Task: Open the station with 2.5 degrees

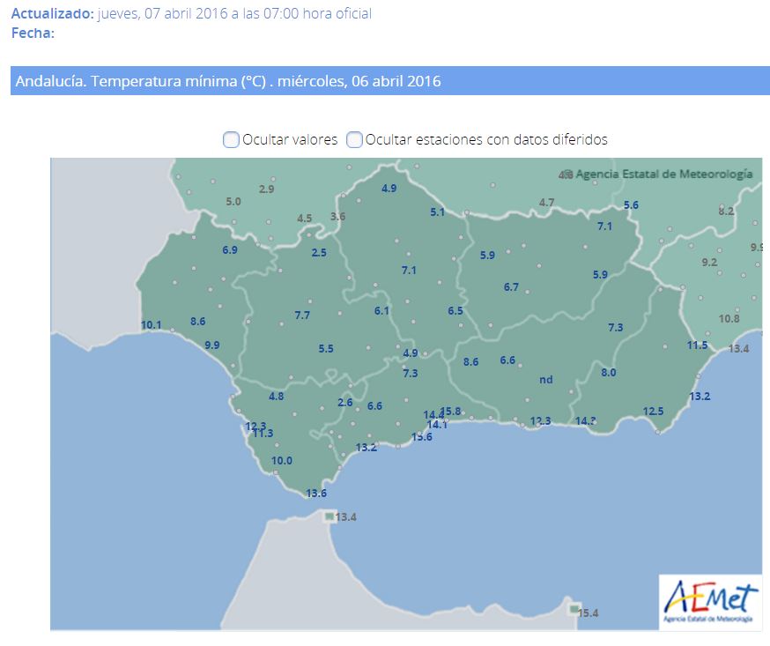Action: (x=319, y=253)
